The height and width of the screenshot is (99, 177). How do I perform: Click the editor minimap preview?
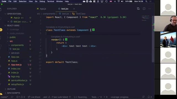(x=146, y=18)
